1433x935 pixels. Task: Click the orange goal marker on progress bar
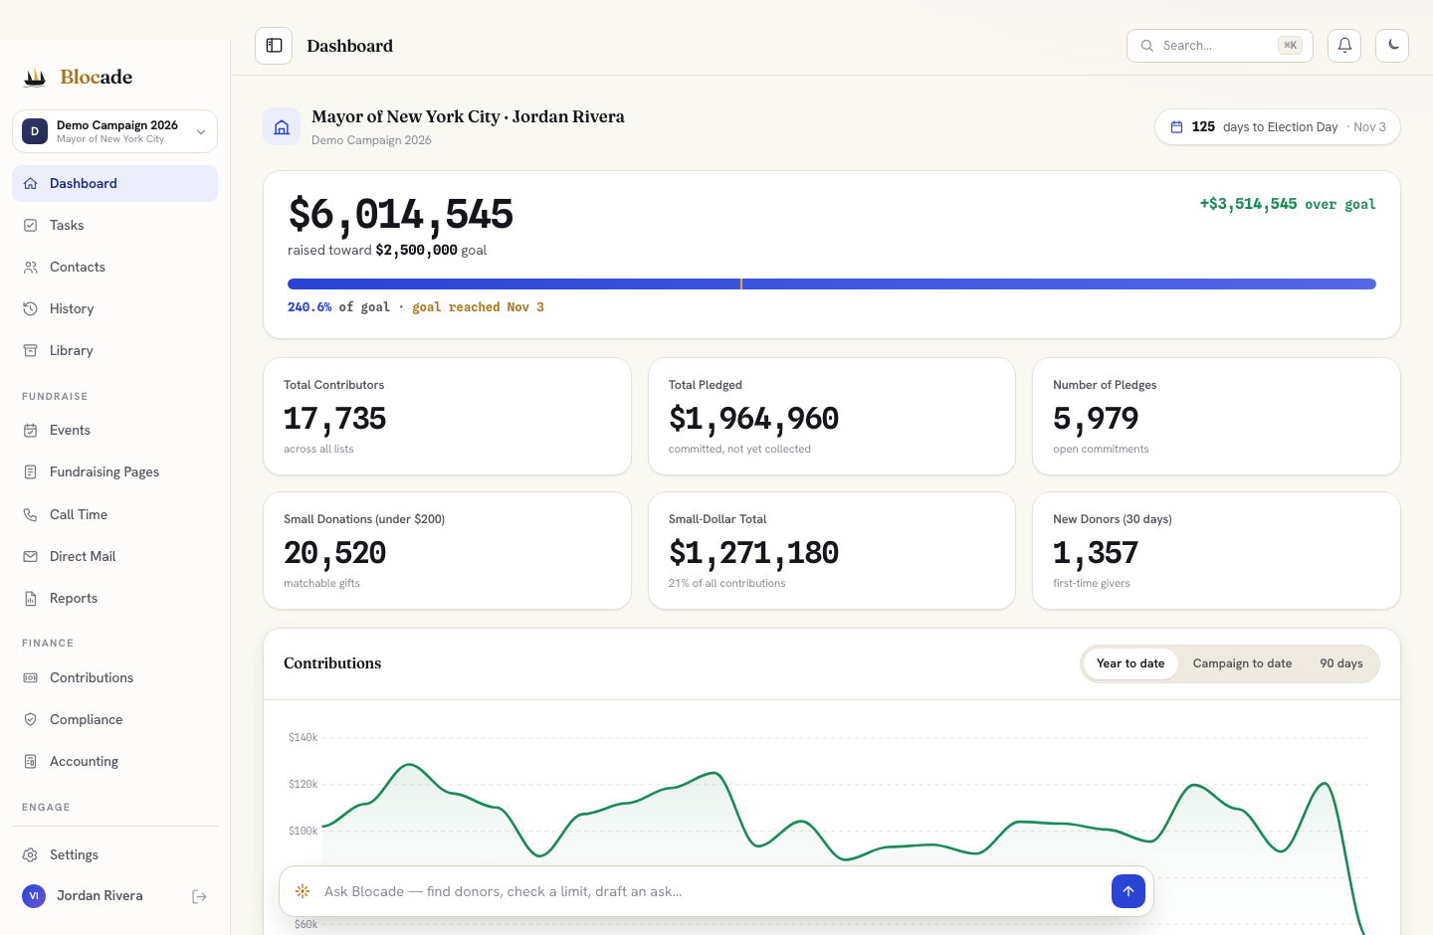[741, 284]
